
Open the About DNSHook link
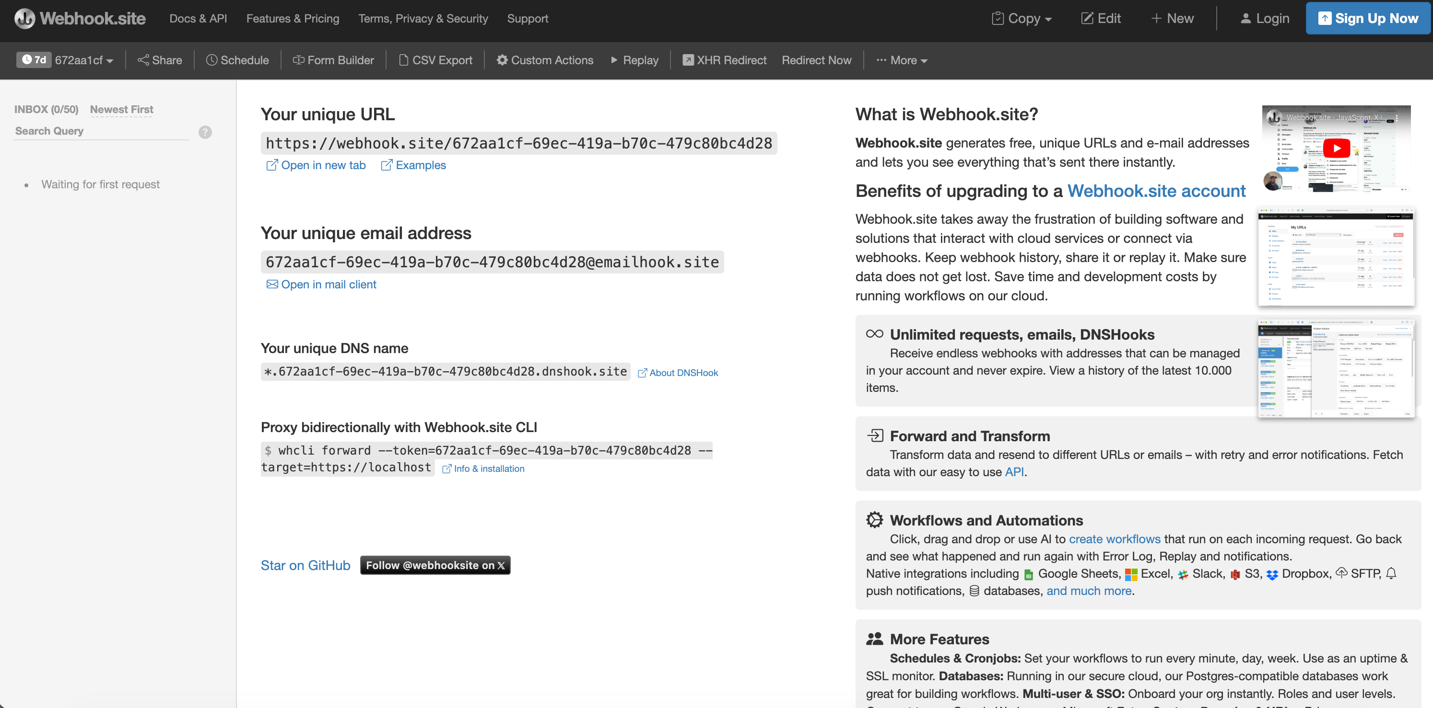tap(678, 373)
